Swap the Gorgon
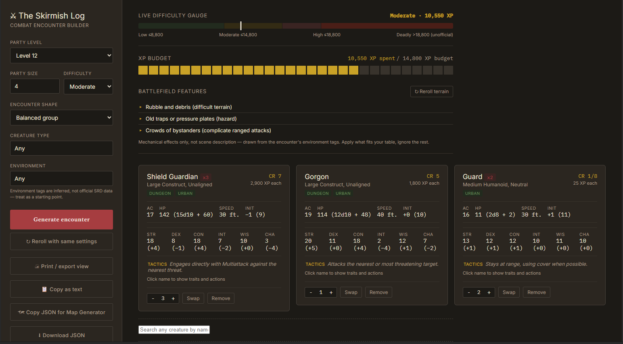 coord(351,292)
